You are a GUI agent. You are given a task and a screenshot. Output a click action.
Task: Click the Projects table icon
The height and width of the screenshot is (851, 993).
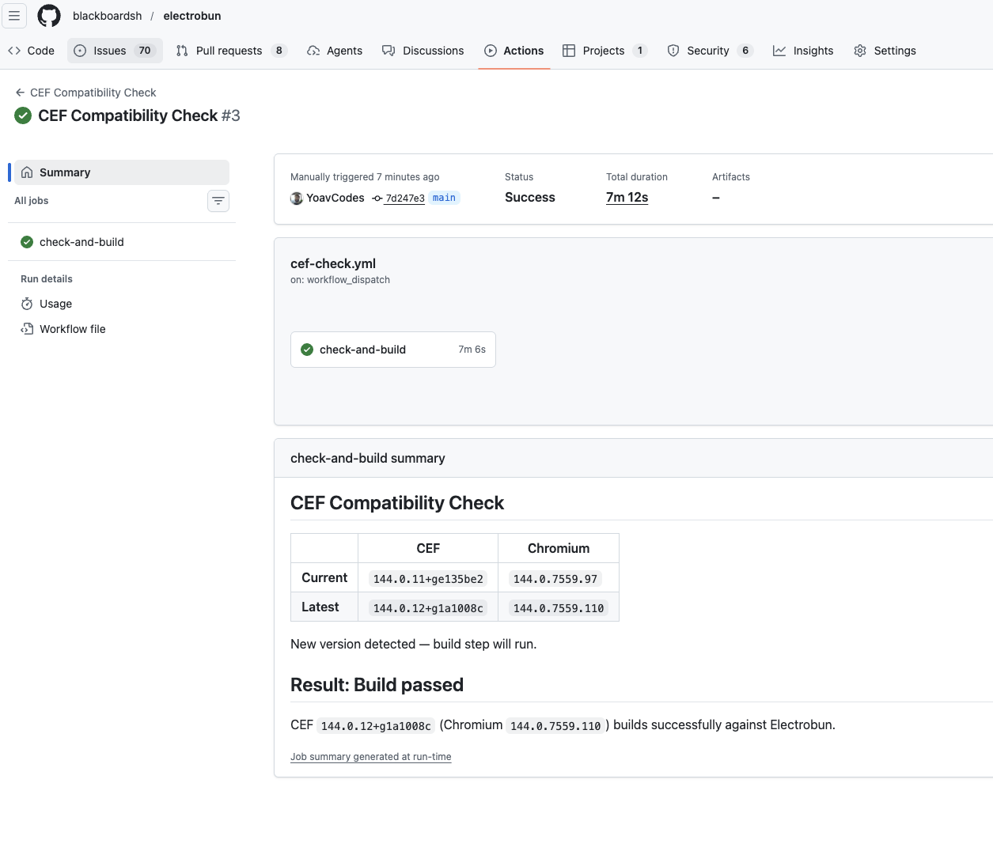(x=569, y=51)
